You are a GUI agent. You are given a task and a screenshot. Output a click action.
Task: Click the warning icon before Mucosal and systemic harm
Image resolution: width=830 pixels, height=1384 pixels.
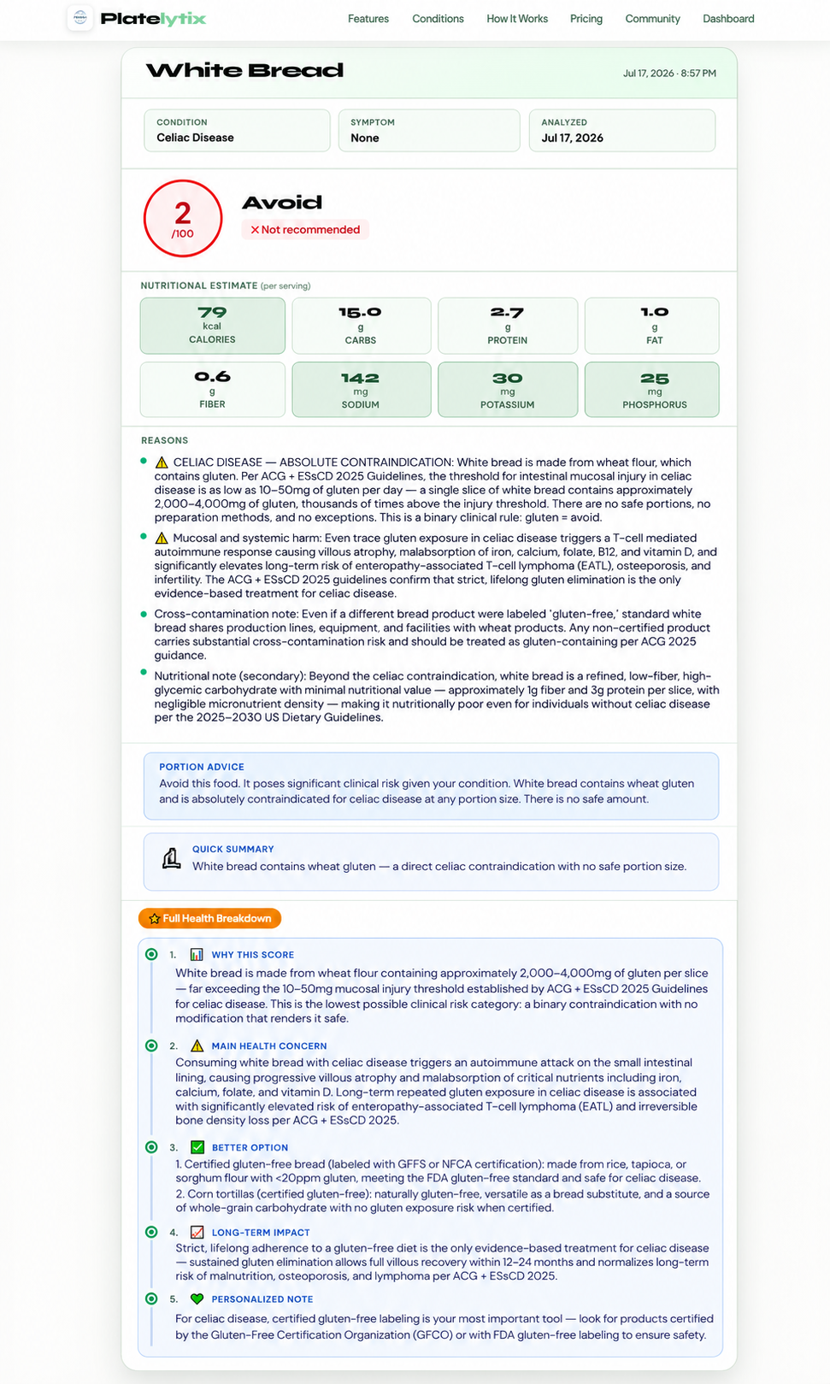point(162,538)
